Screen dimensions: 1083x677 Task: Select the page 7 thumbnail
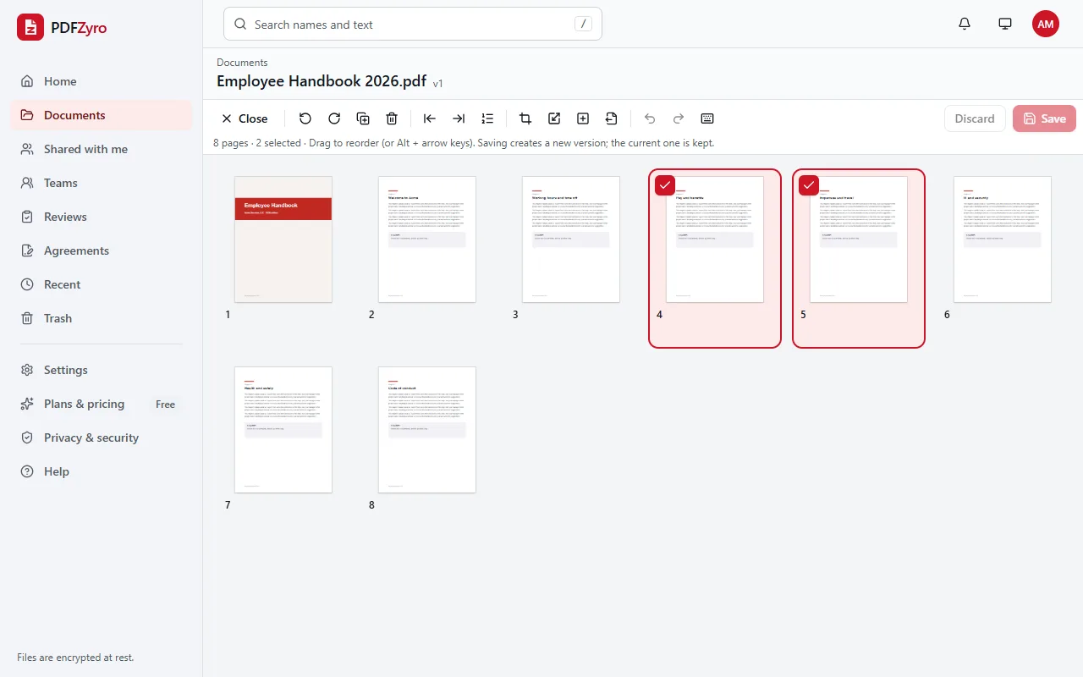283,430
